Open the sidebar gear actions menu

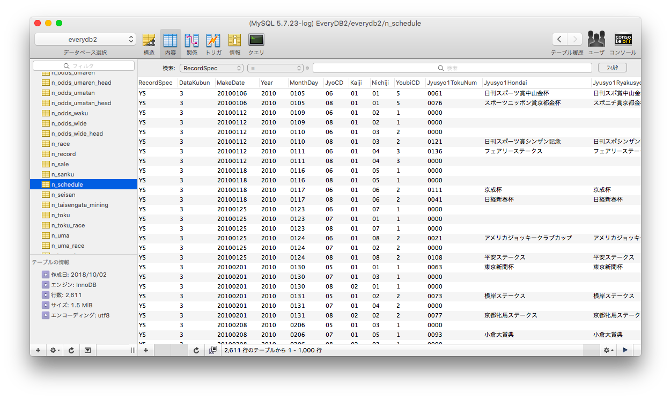[x=55, y=350]
